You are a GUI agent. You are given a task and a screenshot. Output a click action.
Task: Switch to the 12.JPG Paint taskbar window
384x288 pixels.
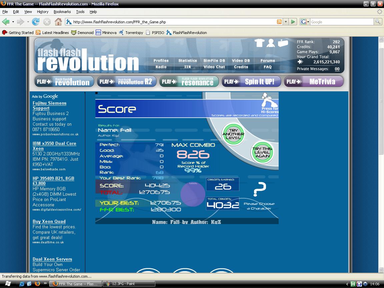pyautogui.click(x=129, y=284)
